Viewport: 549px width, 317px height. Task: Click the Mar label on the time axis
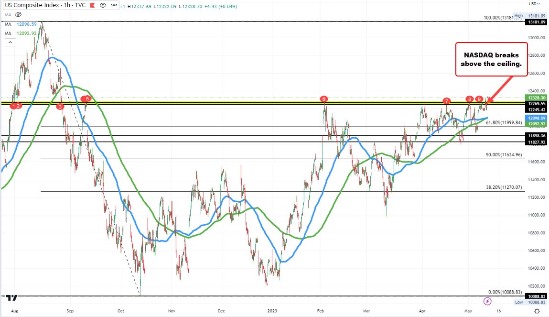(x=366, y=311)
